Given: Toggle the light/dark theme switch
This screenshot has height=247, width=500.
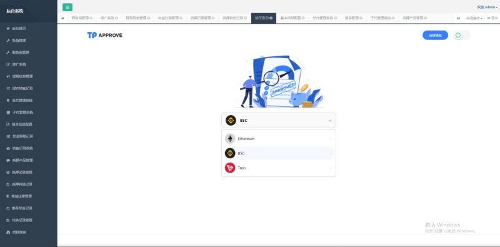Looking at the screenshot, I should tap(461, 36).
